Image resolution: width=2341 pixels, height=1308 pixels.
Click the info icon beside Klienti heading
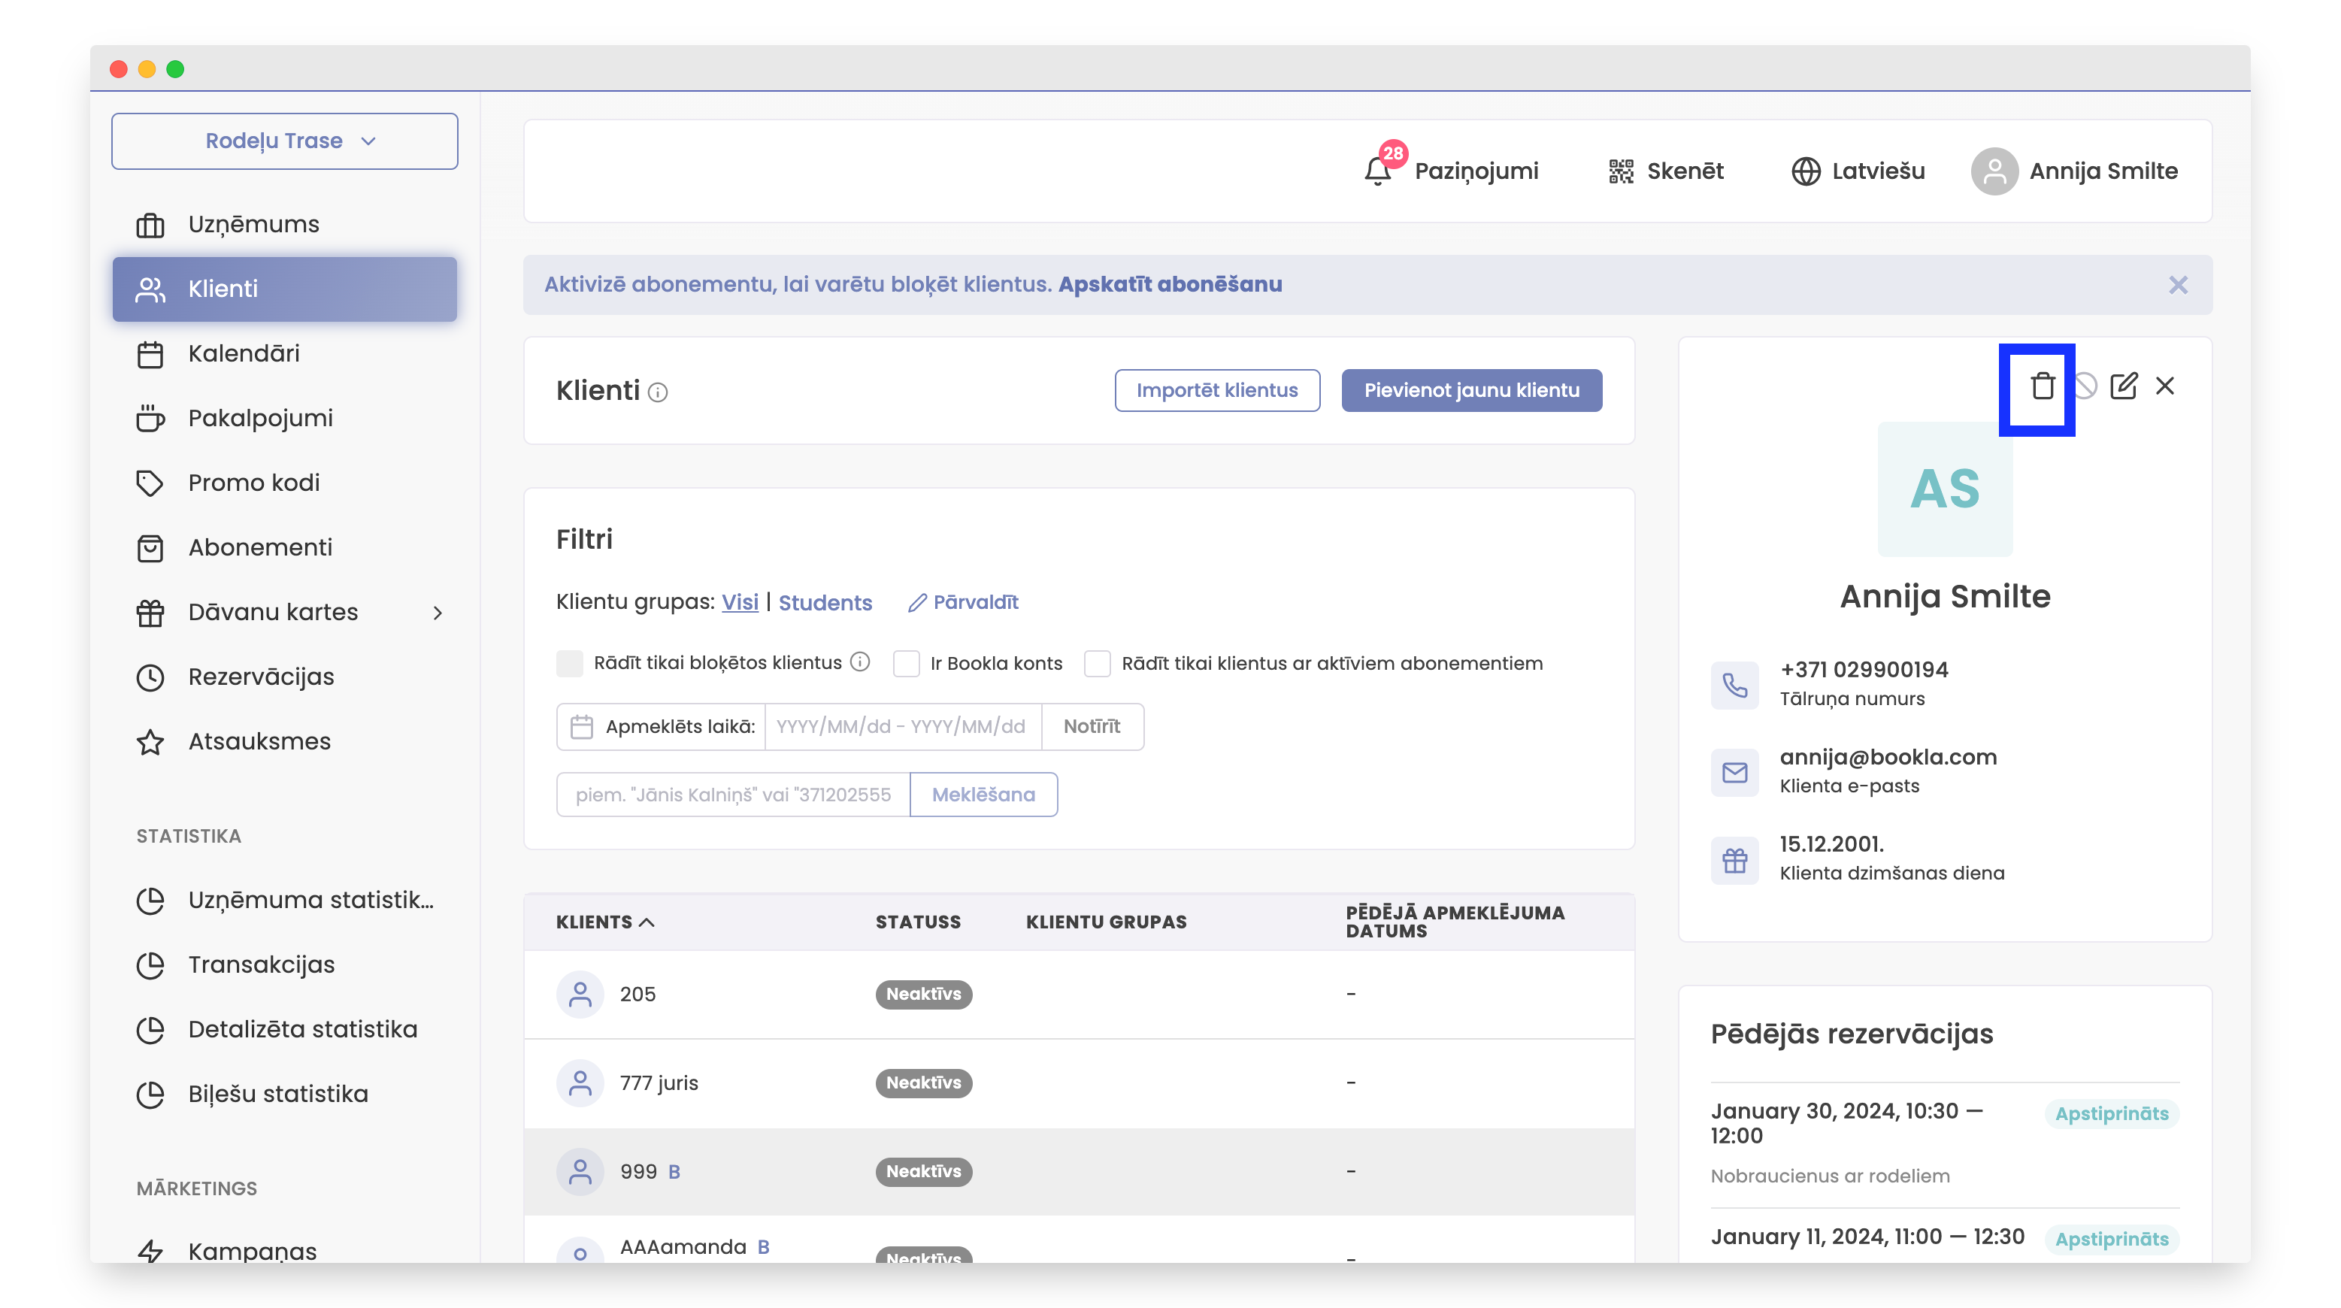pyautogui.click(x=658, y=392)
